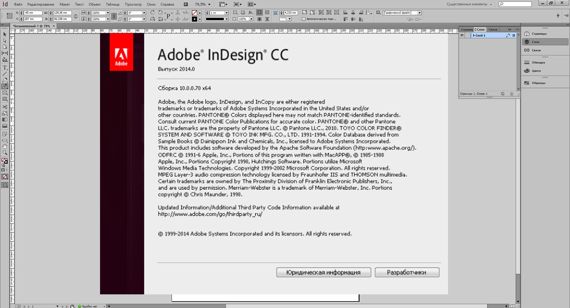Click delete layer trash icon
This screenshot has width=570, height=308.
coord(512,94)
